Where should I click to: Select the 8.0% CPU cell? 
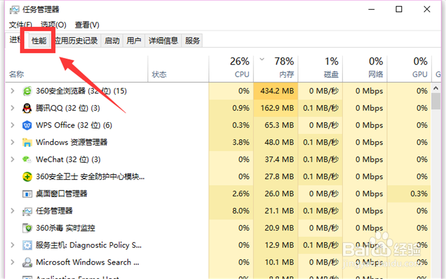click(231, 211)
